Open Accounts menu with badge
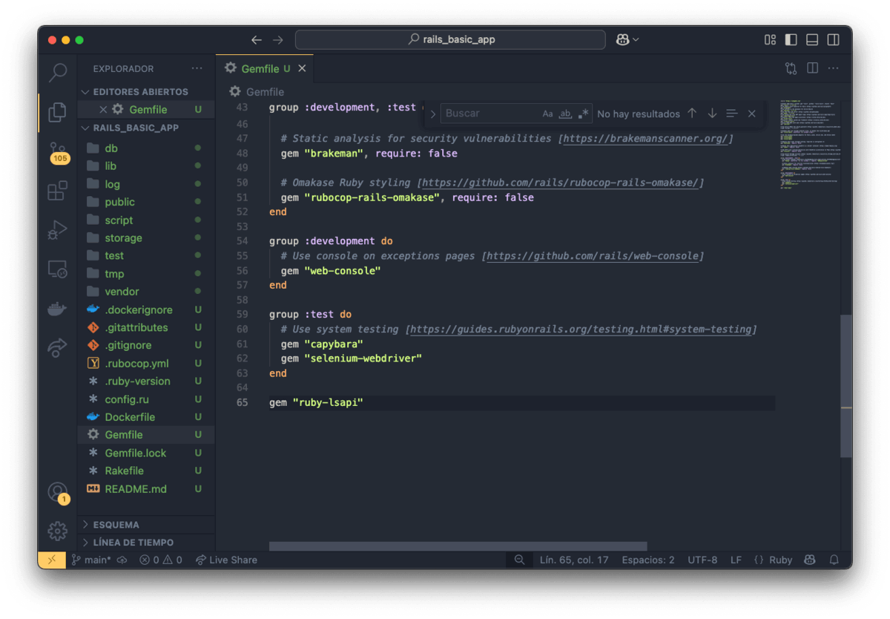Image resolution: width=890 pixels, height=619 pixels. (x=58, y=492)
